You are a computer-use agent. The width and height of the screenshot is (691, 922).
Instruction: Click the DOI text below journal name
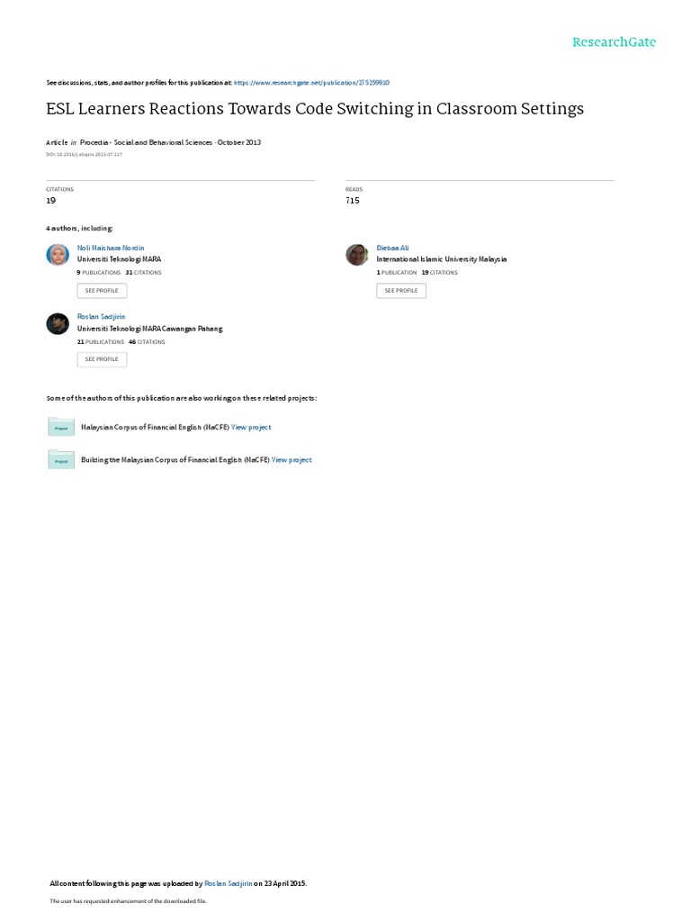pos(84,155)
